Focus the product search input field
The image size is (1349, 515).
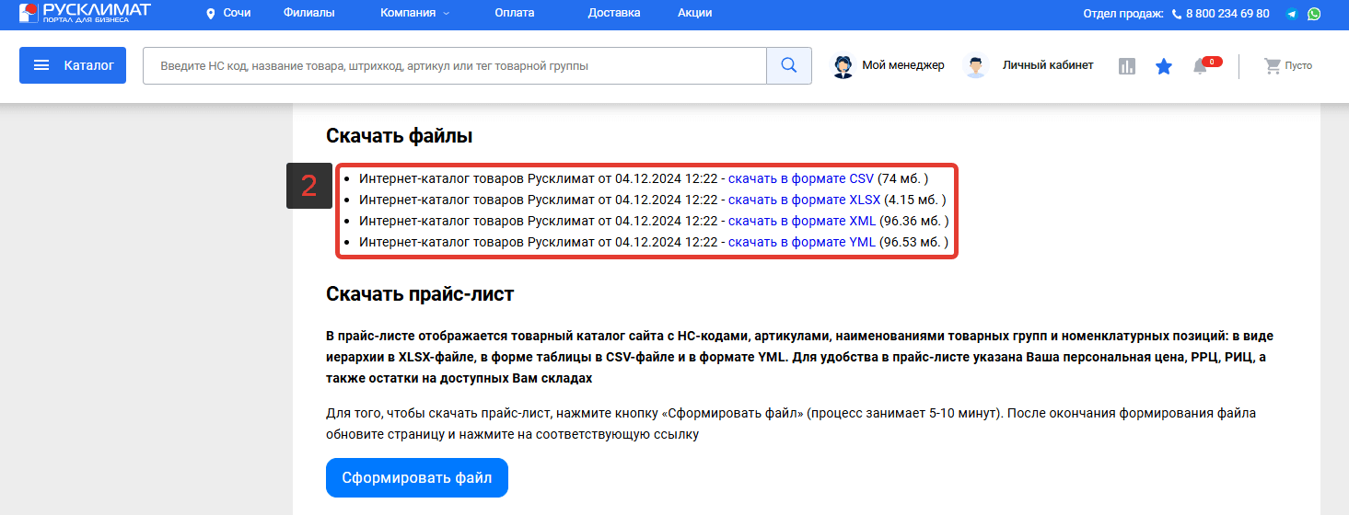point(455,65)
